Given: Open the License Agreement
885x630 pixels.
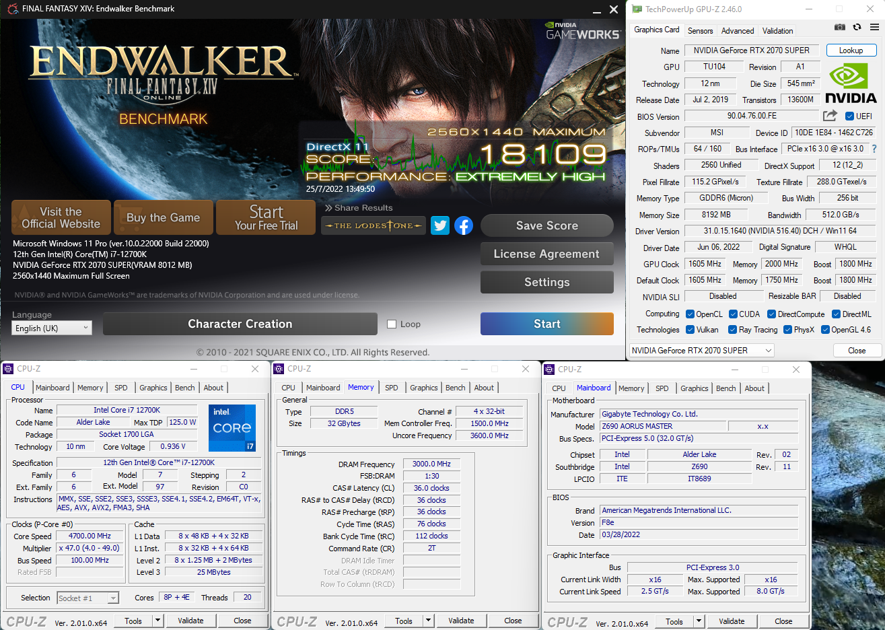Looking at the screenshot, I should point(547,254).
